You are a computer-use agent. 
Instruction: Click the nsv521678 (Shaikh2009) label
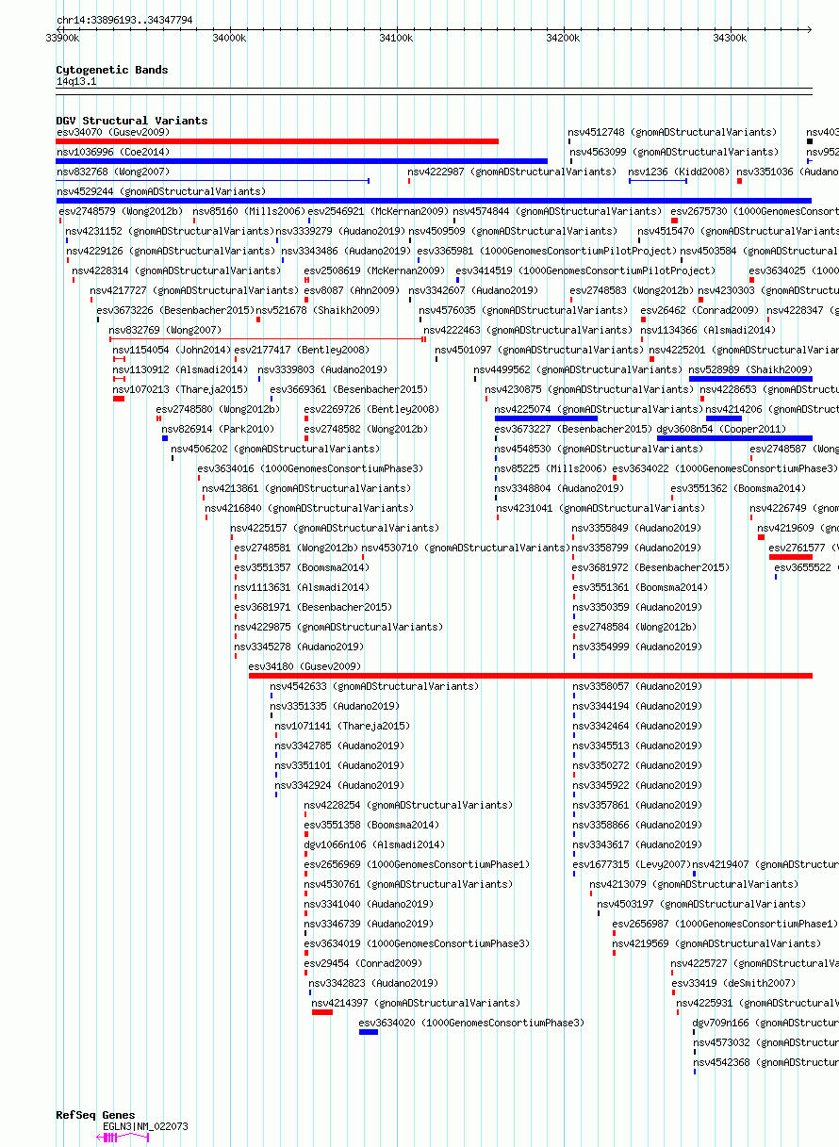(x=316, y=310)
